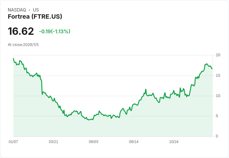Click the 0 label on y-axis
This screenshot has height=158, width=229.
[217, 136]
